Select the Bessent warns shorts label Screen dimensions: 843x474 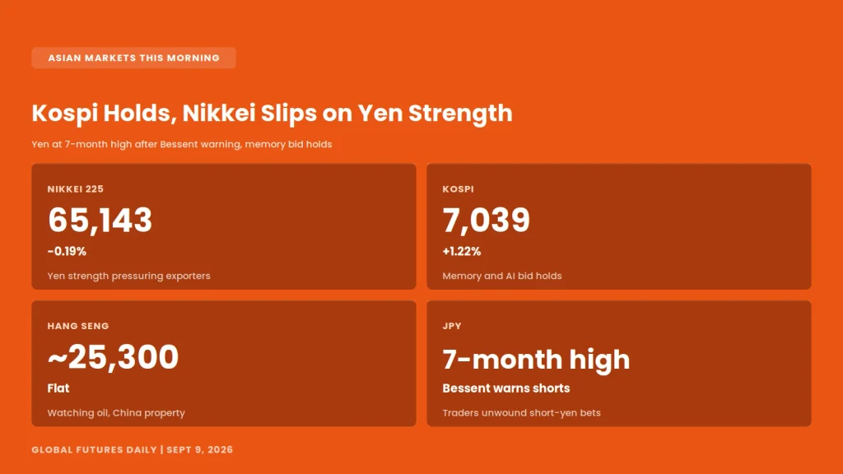(x=506, y=388)
